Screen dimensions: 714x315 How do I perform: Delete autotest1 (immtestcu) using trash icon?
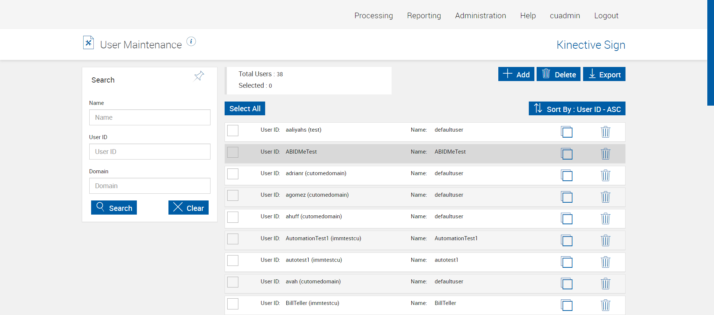coord(605,262)
